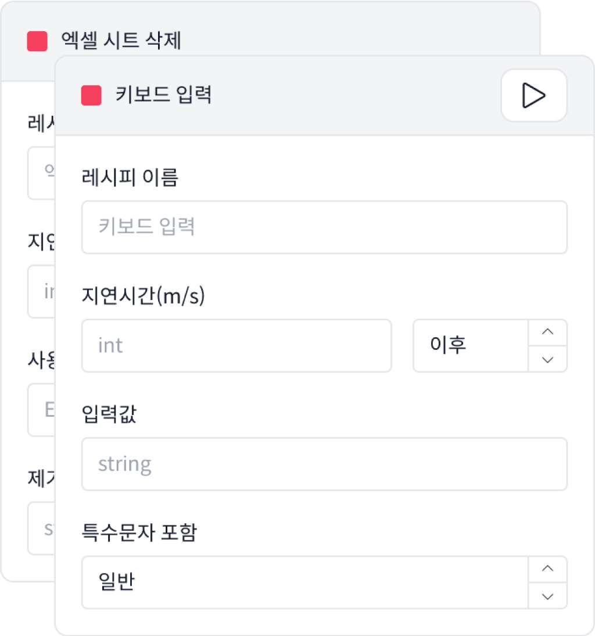
Task: Bring the 엑셀 시트 삭제 card forward
Action: pyautogui.click(x=121, y=41)
